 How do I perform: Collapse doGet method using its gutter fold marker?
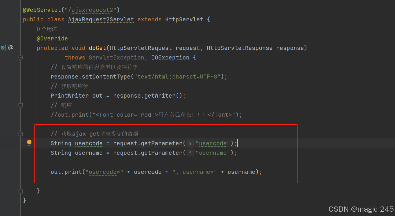pyautogui.click(x=21, y=57)
